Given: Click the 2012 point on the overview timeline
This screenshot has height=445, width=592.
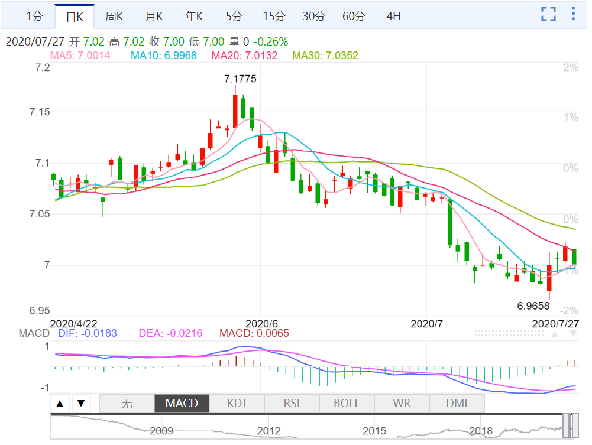Looking at the screenshot, I should click(x=268, y=431).
